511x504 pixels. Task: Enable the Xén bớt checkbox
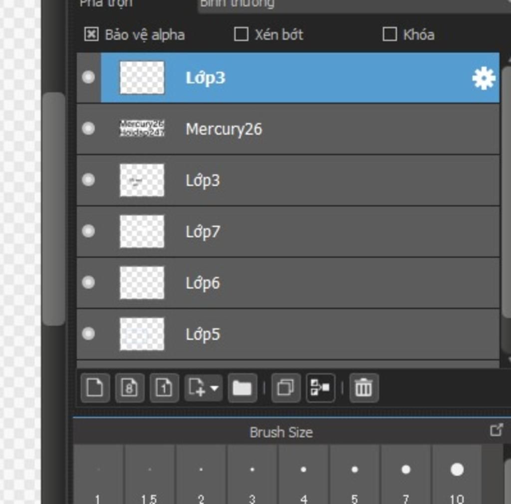[x=241, y=34]
